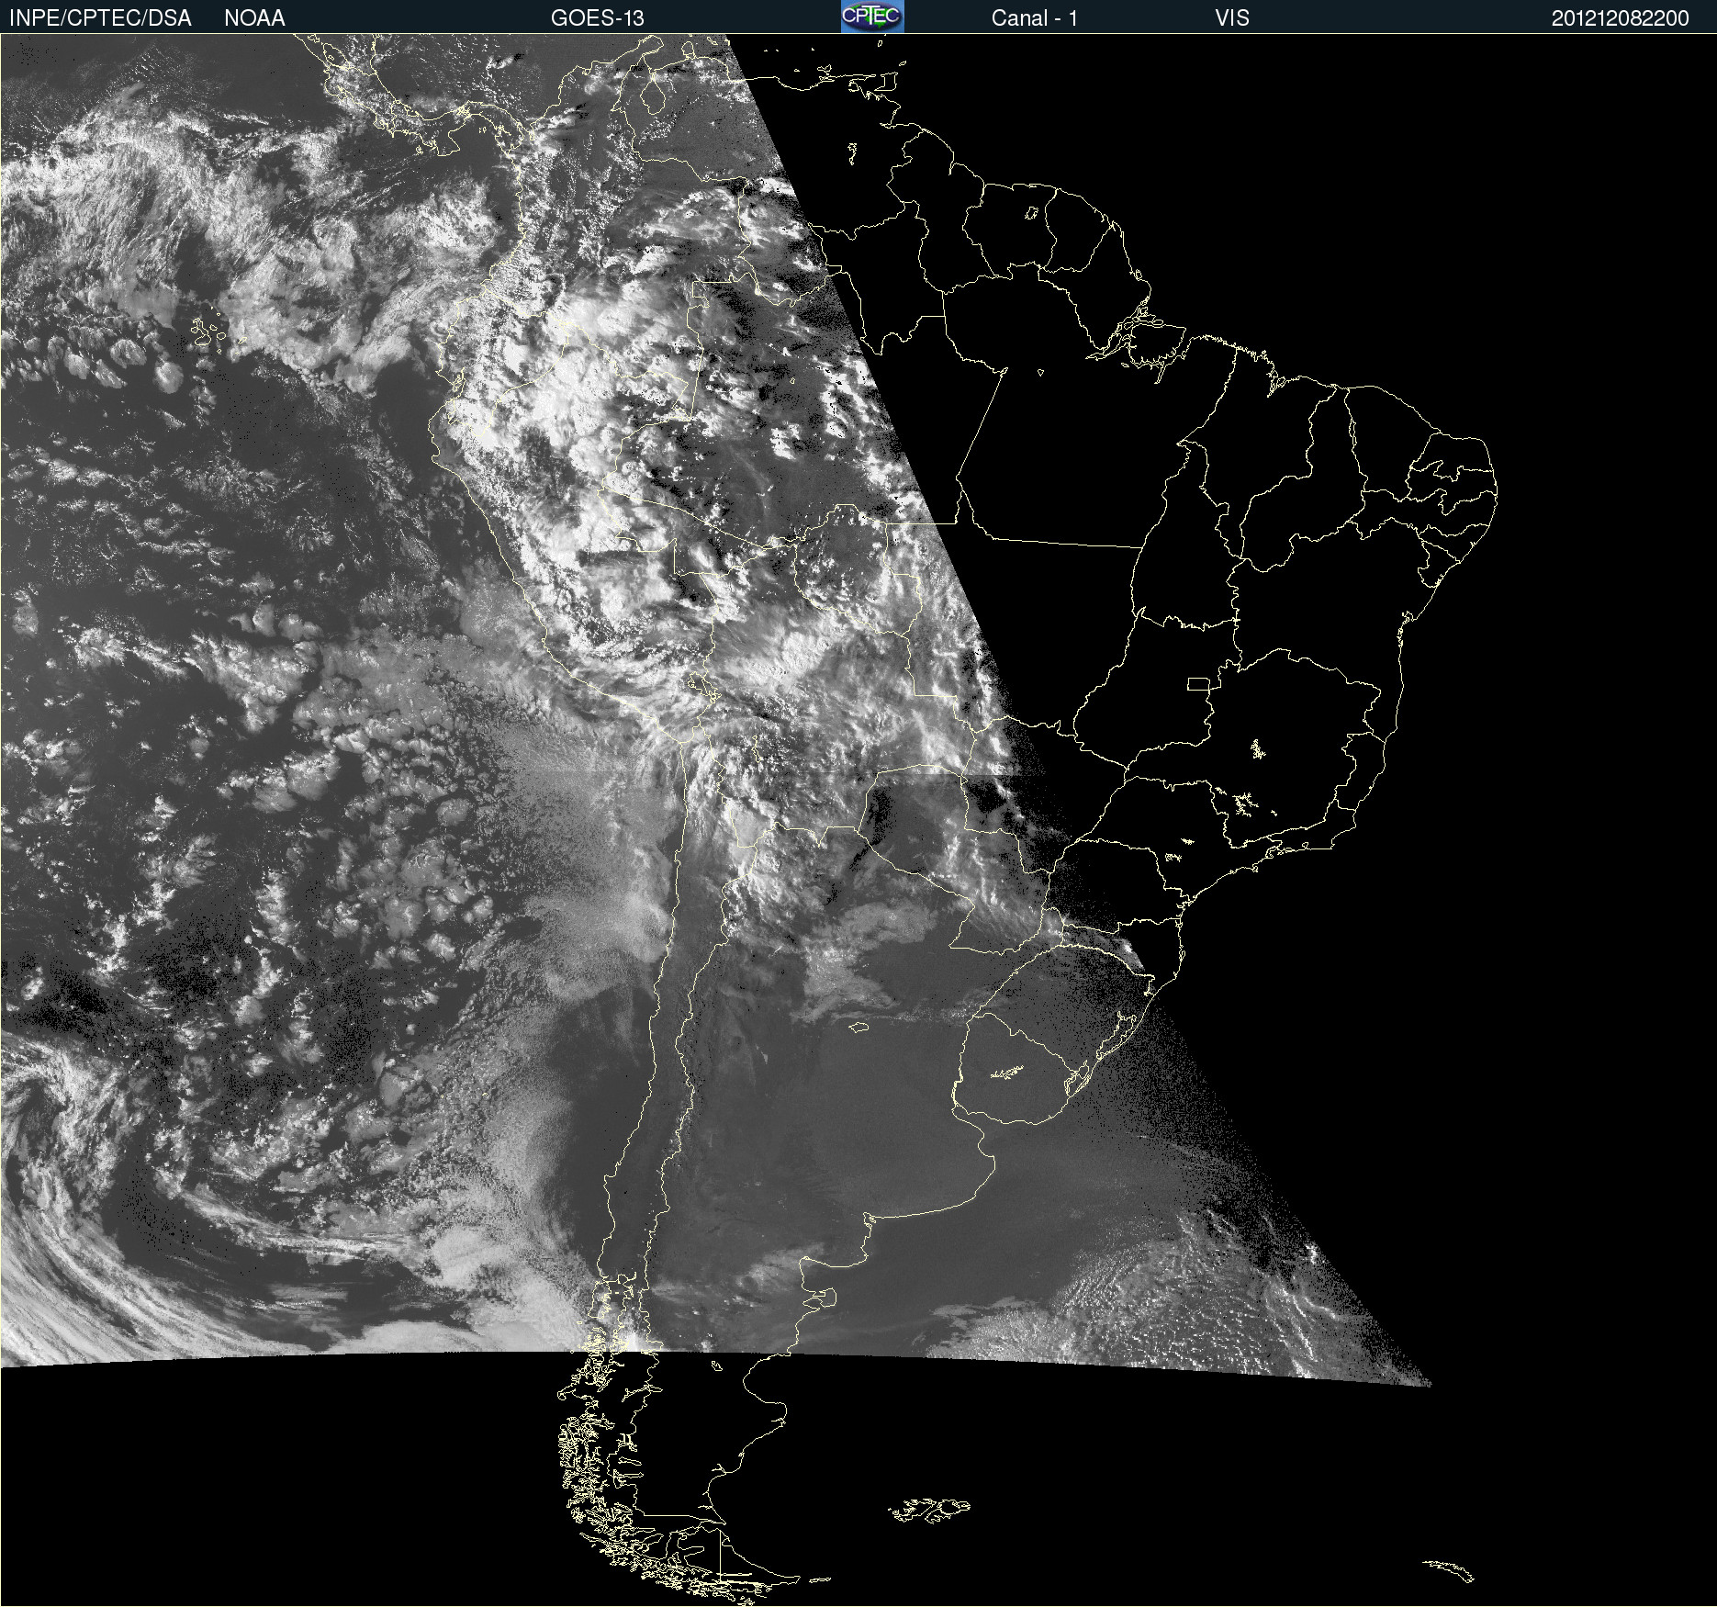Click the VIS channel type label
The height and width of the screenshot is (1607, 1717).
coord(1232,17)
